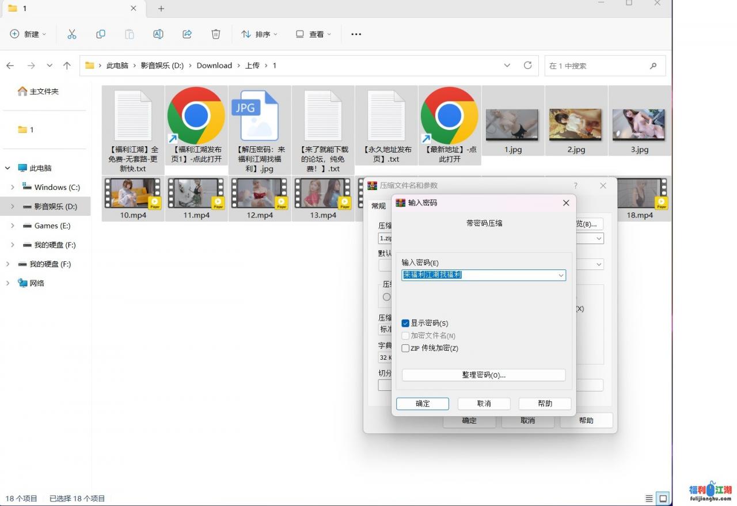Expand the 影音娱乐 (D:) drive in sidebar

point(13,206)
